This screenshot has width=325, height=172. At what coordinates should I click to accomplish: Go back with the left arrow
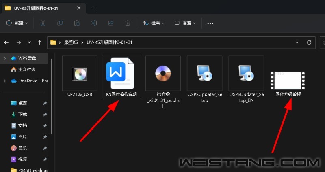pos(6,42)
